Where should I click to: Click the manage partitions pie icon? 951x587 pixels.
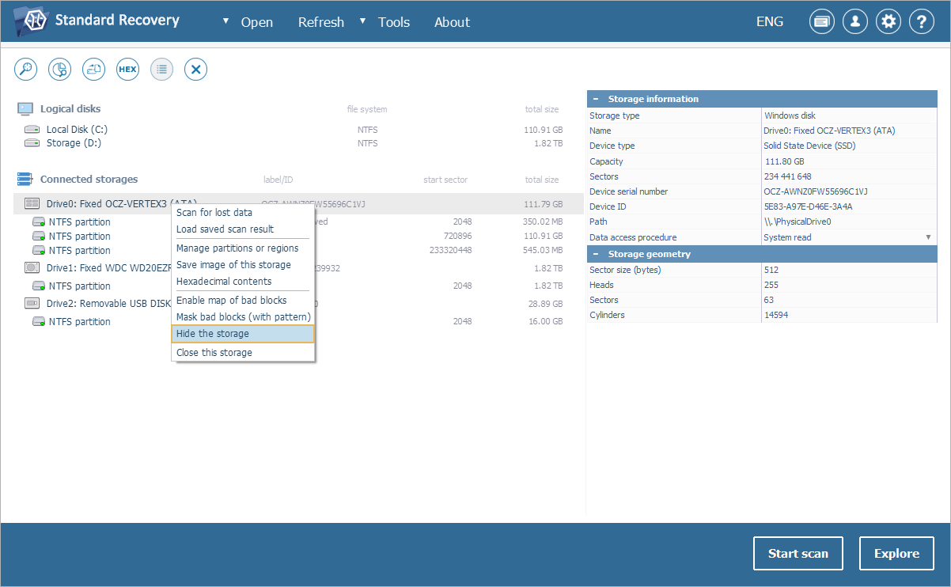[60, 70]
